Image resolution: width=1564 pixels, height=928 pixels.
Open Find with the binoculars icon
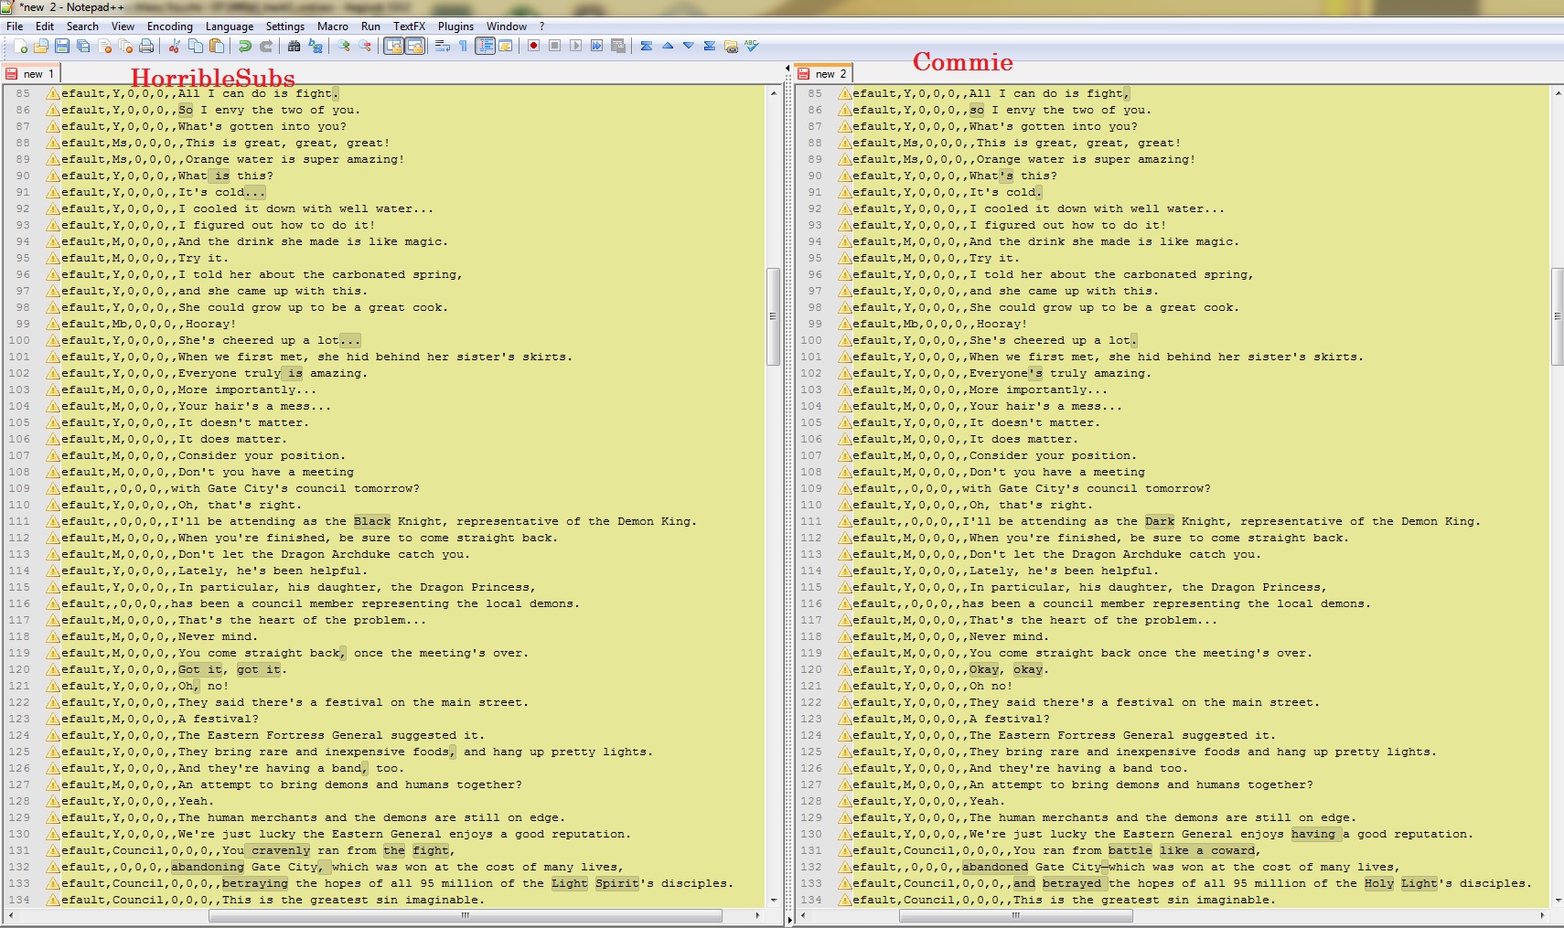[x=294, y=47]
